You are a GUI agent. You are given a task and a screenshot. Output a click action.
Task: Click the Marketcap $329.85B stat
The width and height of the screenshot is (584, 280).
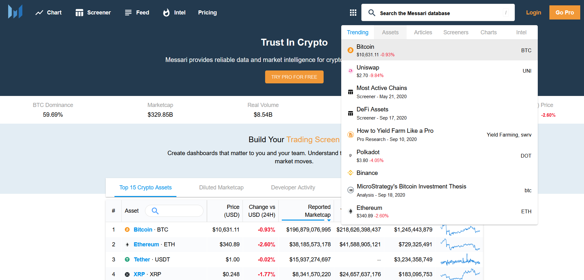(x=160, y=115)
